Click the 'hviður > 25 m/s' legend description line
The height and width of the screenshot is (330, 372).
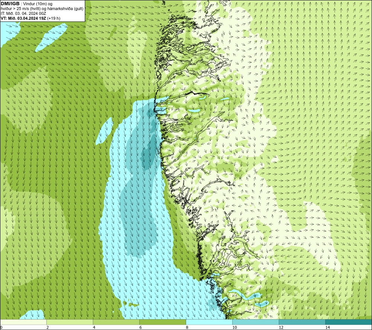42,9
